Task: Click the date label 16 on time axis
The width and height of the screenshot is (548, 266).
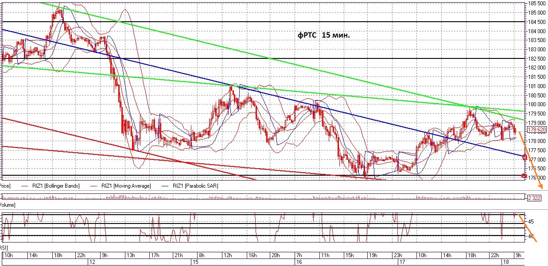Action: click(299, 262)
